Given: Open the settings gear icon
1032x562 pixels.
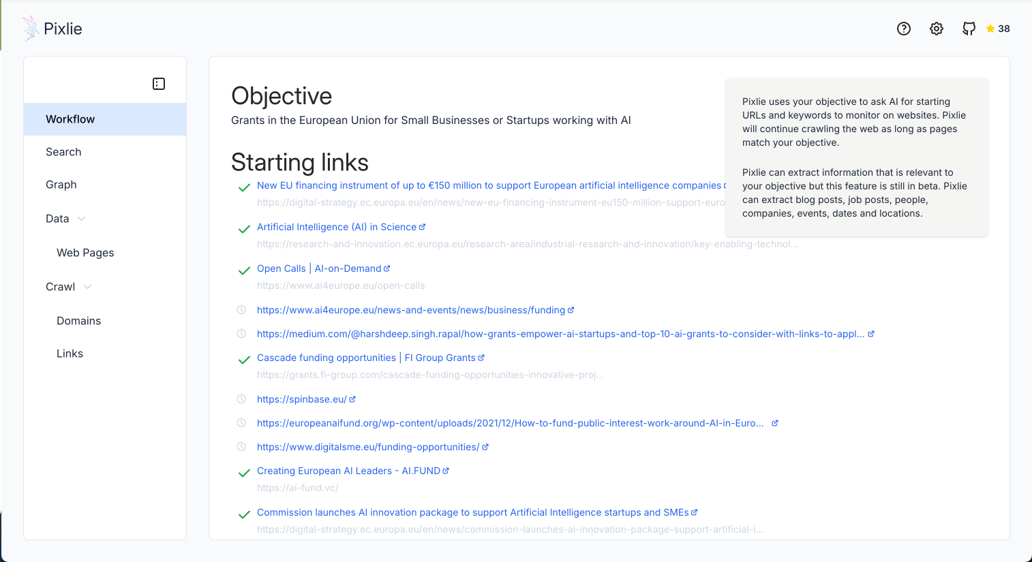Looking at the screenshot, I should (x=937, y=29).
